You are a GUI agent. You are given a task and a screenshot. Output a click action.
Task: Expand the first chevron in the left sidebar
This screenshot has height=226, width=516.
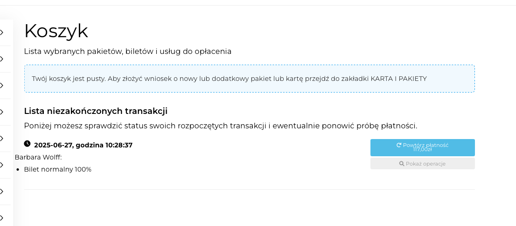coord(2,33)
